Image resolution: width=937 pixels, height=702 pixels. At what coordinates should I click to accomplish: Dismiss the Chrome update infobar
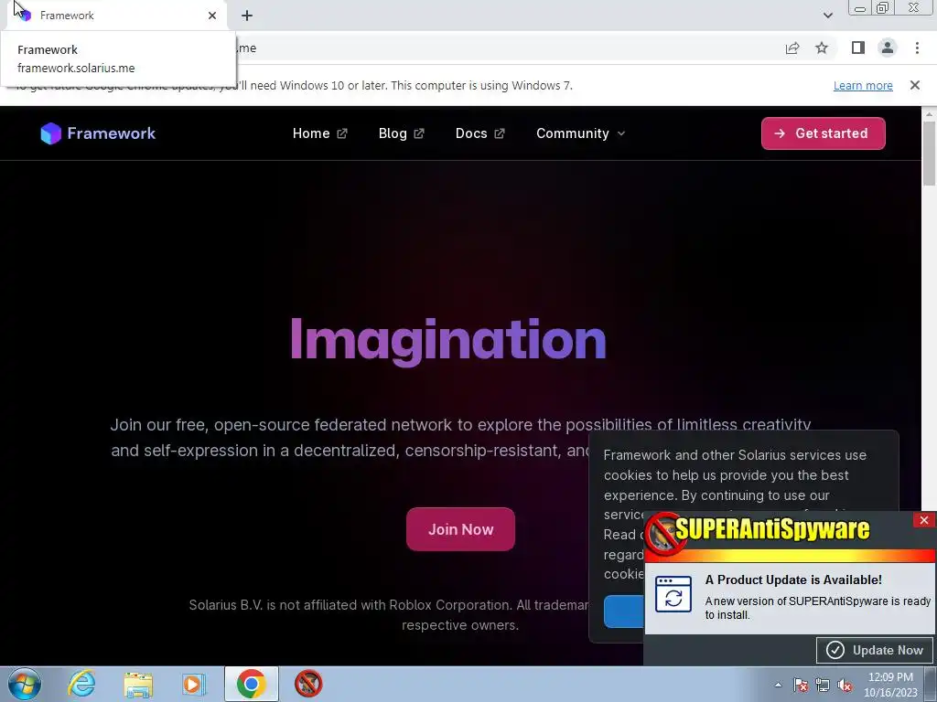tap(914, 85)
